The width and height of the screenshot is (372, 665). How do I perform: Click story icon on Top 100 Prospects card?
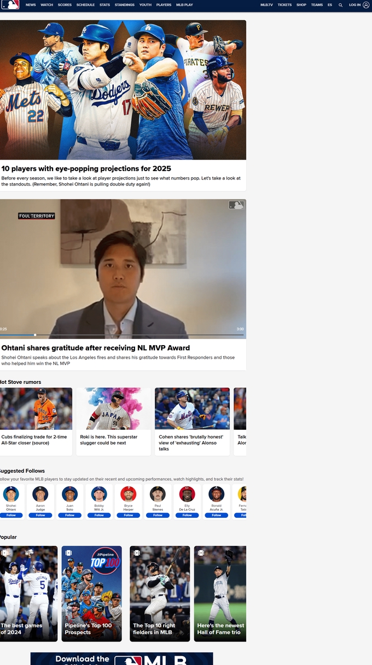[x=69, y=553]
